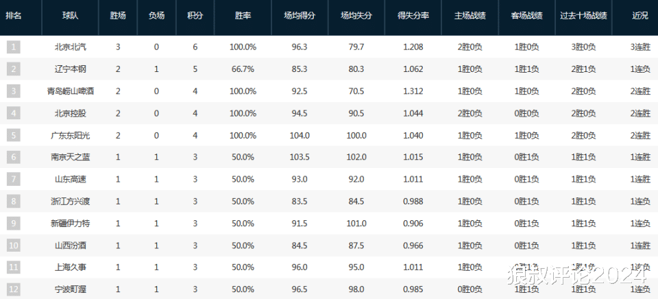Click the 宁波町渥 team name
The image size is (658, 299).
pos(70,289)
